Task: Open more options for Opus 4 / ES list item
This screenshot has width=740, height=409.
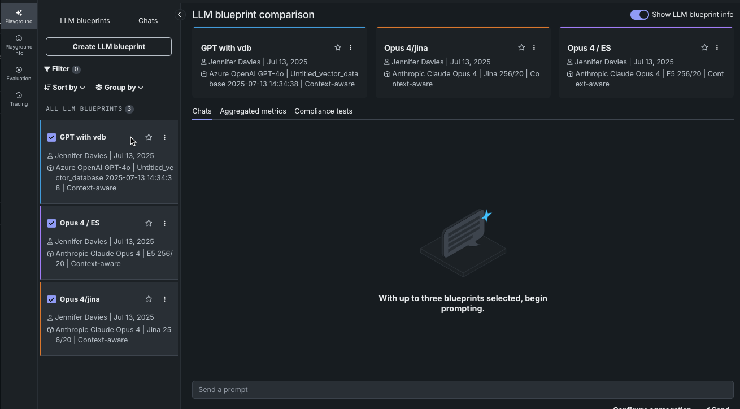Action: tap(164, 223)
